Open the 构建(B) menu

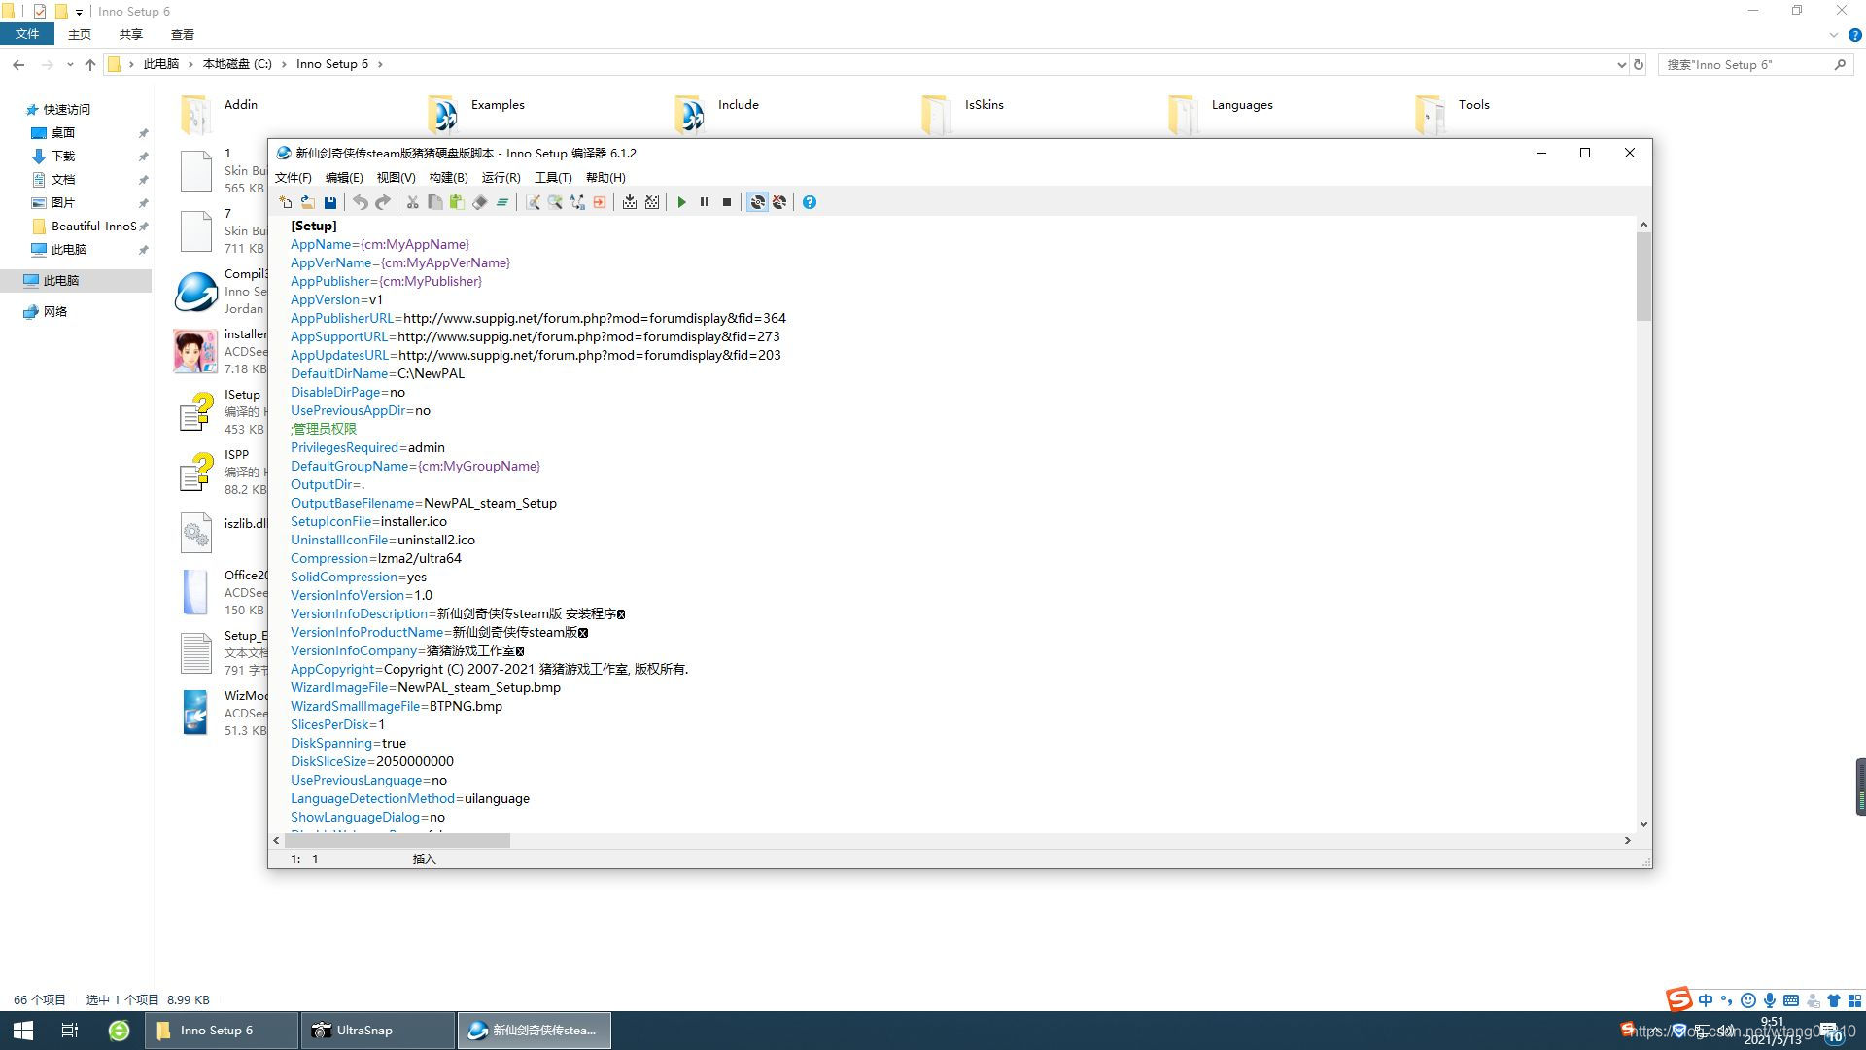point(448,177)
